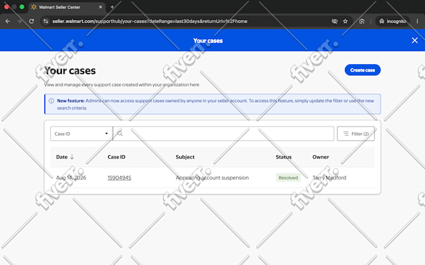The width and height of the screenshot is (425, 265).
Task: Open the screenshot capture icon in toolbar
Action: 362,21
